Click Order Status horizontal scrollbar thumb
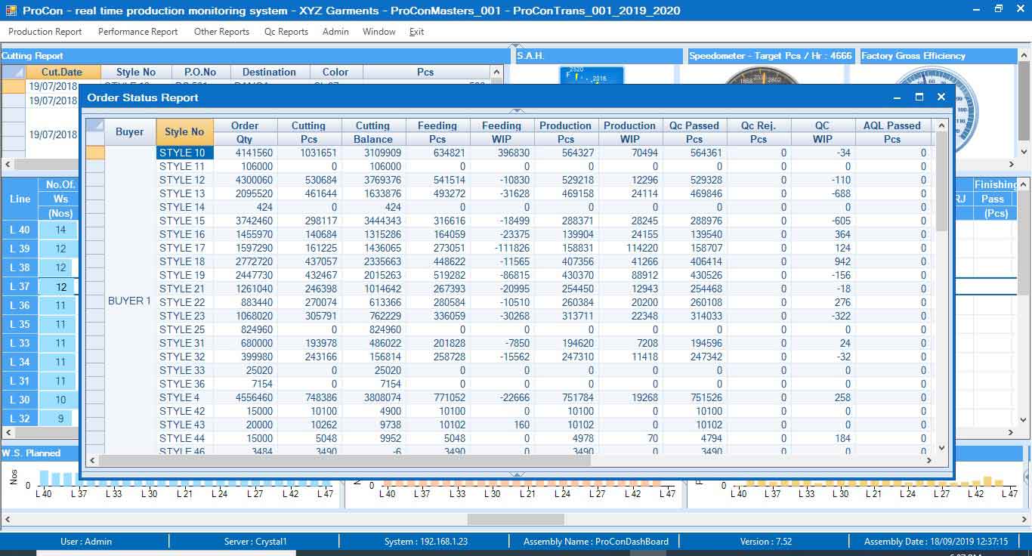 (345, 460)
